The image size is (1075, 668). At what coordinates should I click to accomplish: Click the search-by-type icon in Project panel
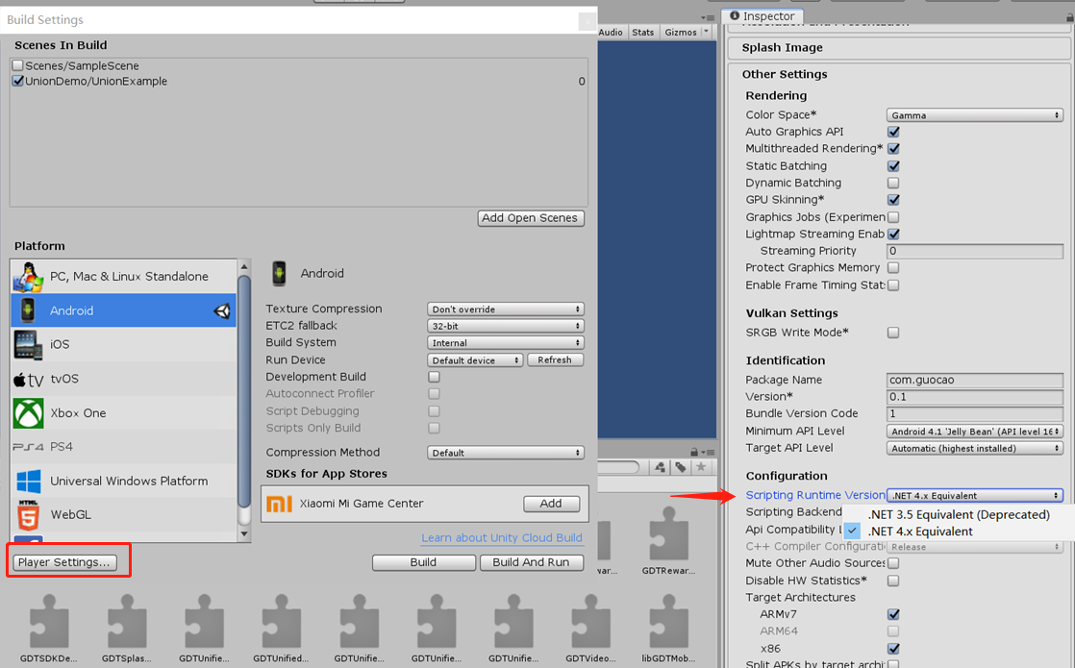[662, 467]
